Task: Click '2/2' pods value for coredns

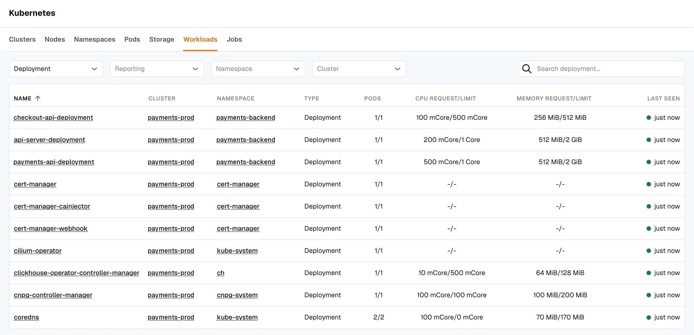Action: coord(379,317)
